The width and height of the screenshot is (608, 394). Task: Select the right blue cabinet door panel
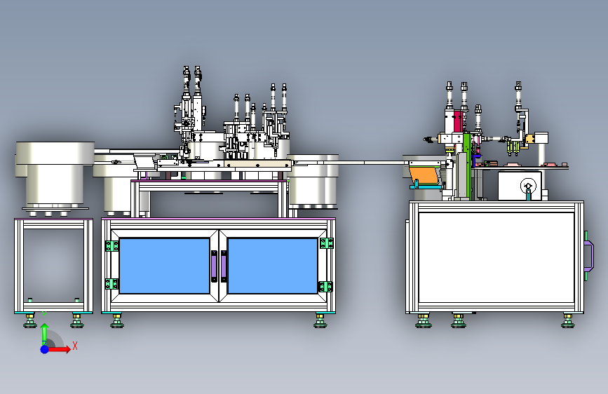coord(273,266)
